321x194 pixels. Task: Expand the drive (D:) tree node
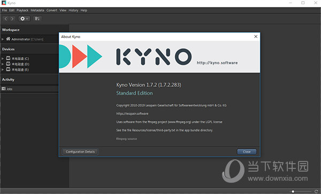pyautogui.click(x=3, y=64)
